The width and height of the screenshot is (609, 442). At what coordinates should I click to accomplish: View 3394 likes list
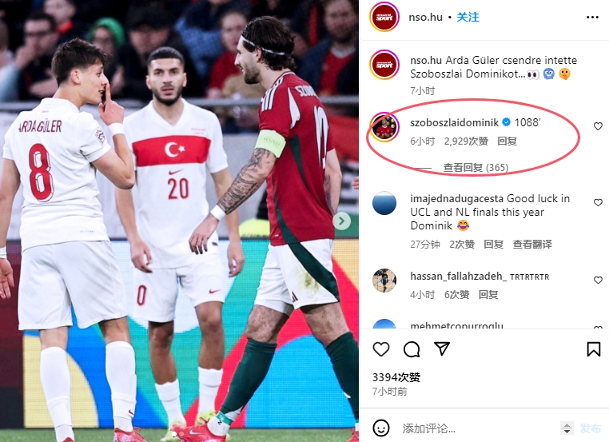click(x=396, y=377)
